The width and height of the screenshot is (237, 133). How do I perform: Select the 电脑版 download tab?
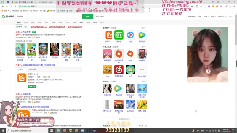pyautogui.click(x=21, y=69)
